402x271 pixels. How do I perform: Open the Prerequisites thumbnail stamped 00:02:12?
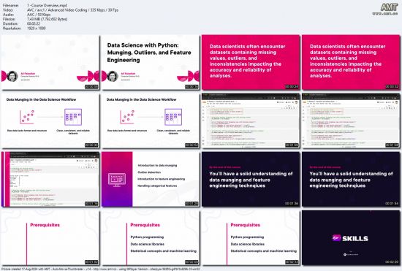(251, 237)
